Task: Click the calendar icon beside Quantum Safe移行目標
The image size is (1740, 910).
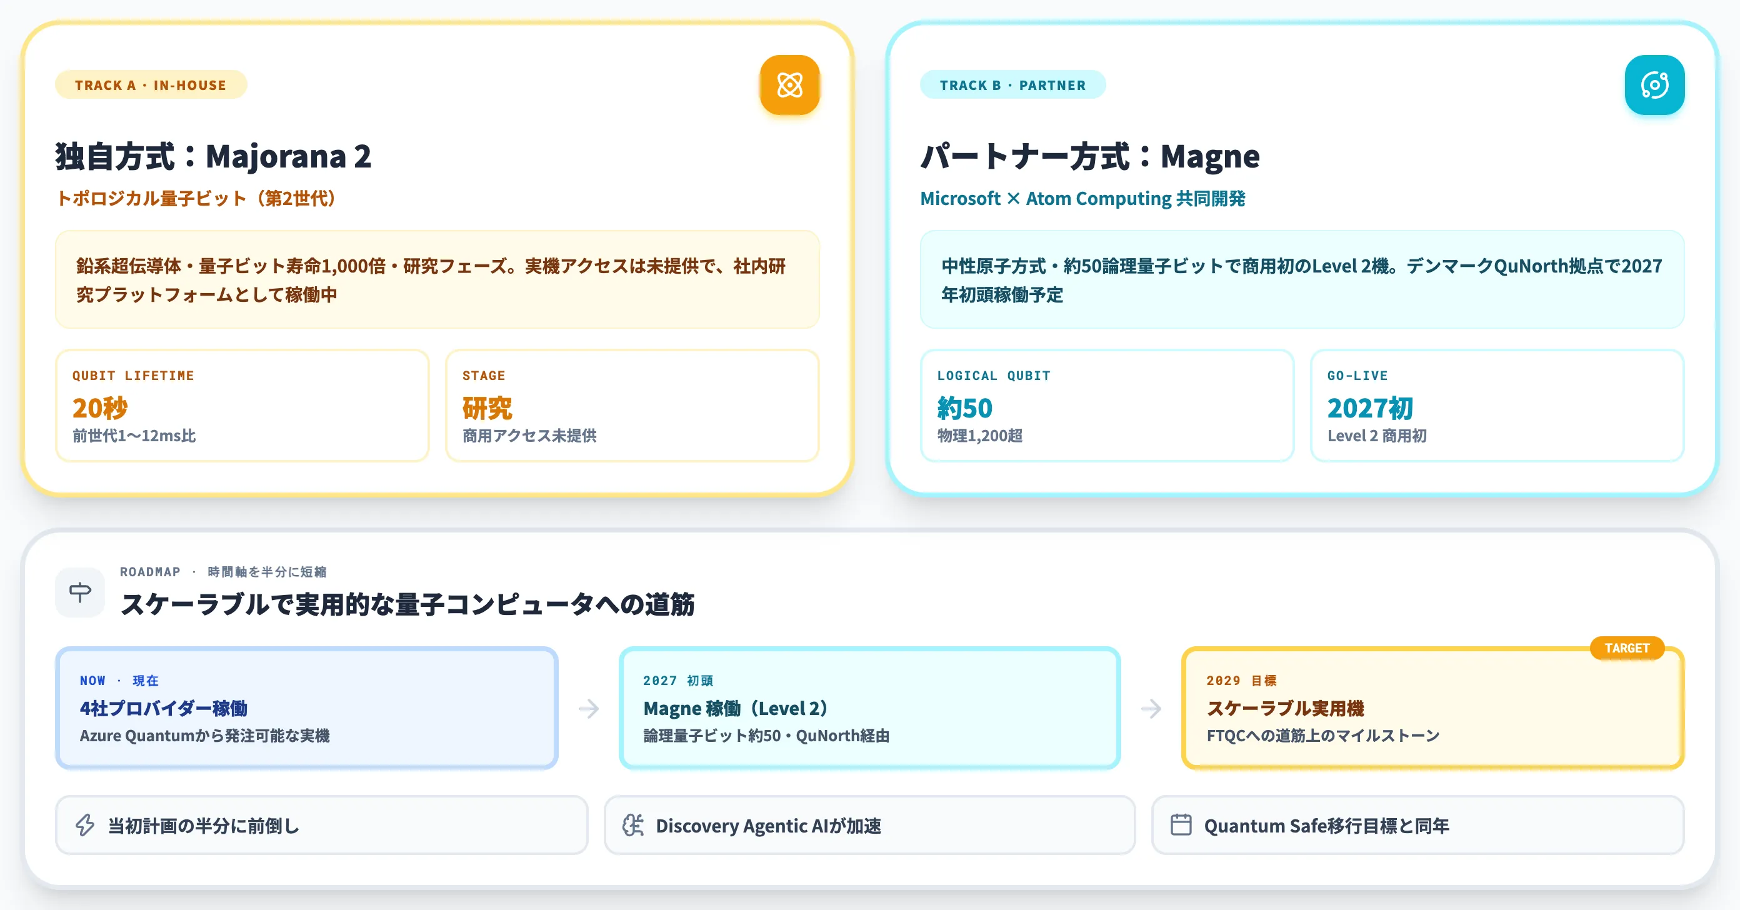Action: (1181, 825)
